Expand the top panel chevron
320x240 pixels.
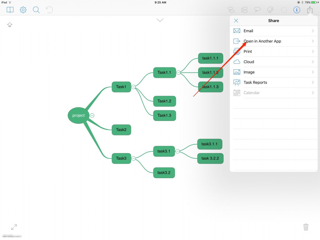[160, 20]
